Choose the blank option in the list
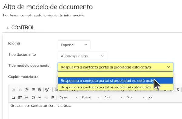The width and height of the screenshot is (182, 119). (x=115, y=74)
